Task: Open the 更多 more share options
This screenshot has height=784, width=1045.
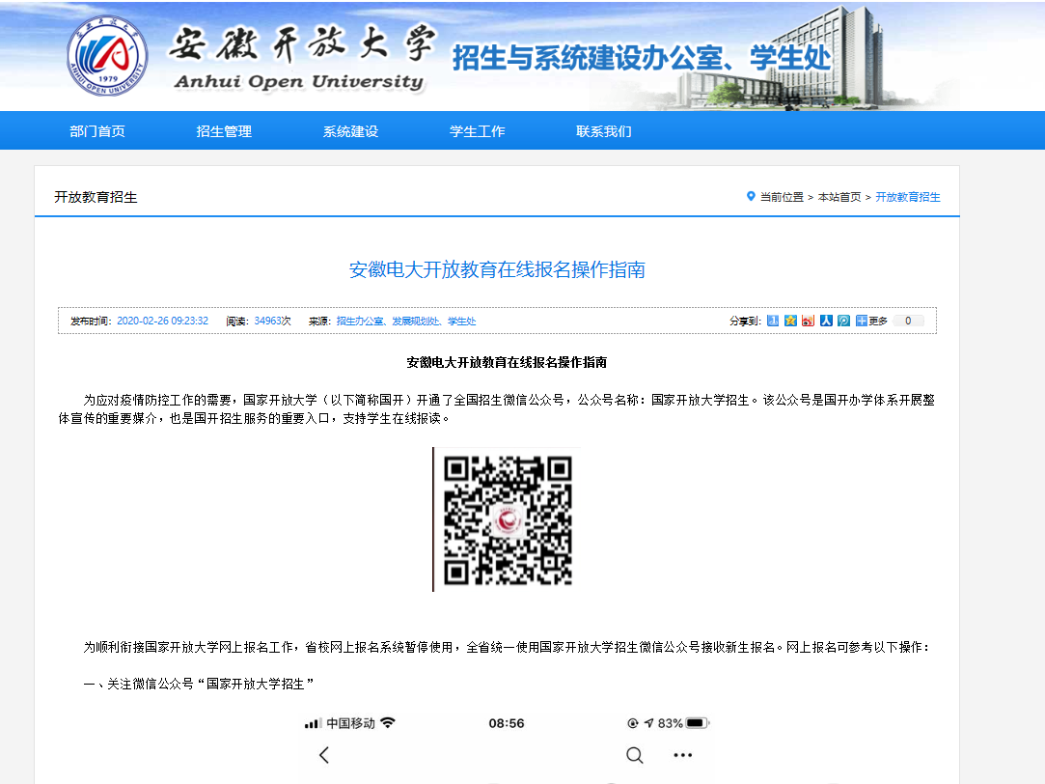Action: (871, 321)
